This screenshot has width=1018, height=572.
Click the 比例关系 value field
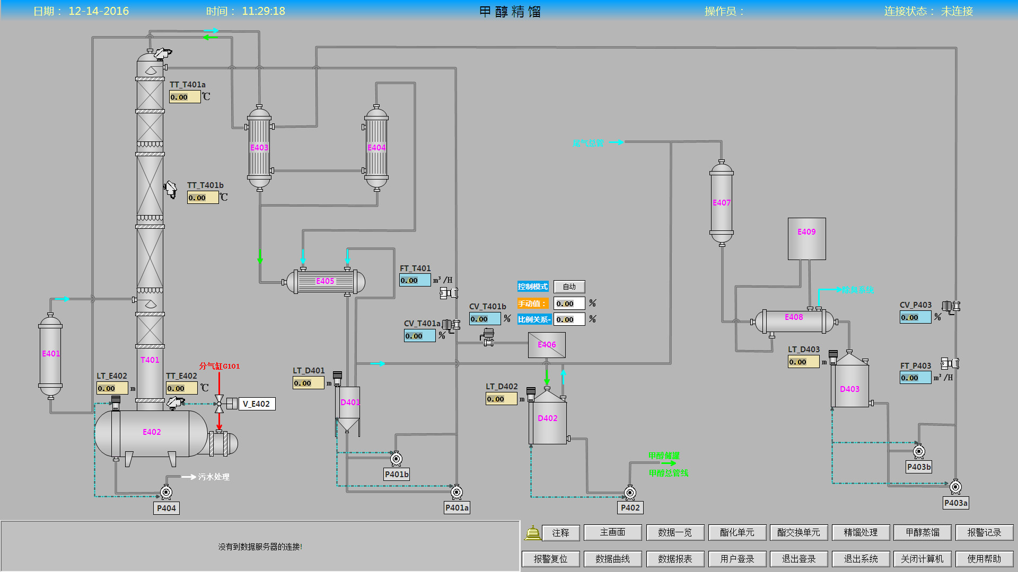tap(569, 319)
